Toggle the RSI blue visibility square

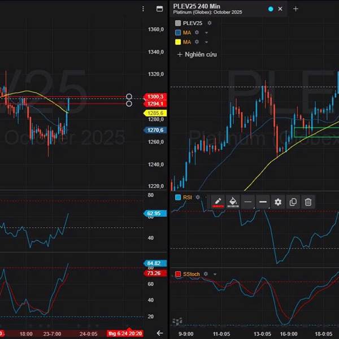coord(178,197)
